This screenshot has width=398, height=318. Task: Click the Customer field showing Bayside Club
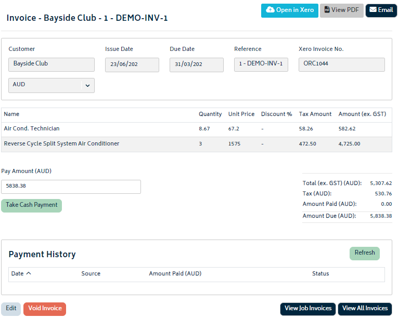(x=52, y=64)
